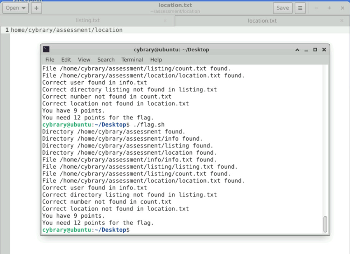Image resolution: width=350 pixels, height=254 pixels.
Task: Save the location.txt document
Action: [283, 8]
